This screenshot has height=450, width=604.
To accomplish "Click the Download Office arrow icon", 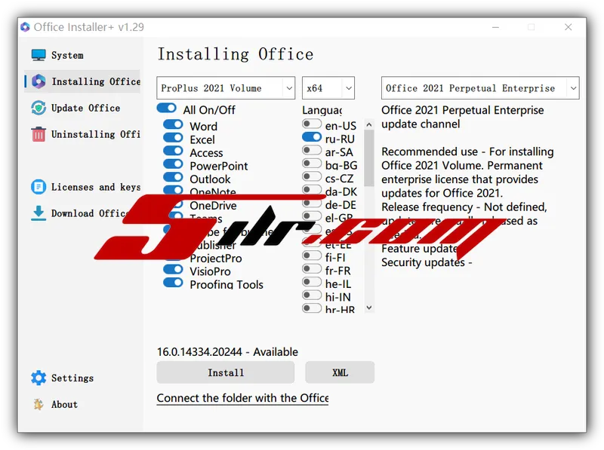I will coord(39,213).
